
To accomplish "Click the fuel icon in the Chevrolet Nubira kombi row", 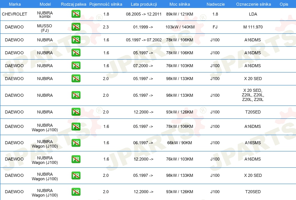I will [76, 14].
